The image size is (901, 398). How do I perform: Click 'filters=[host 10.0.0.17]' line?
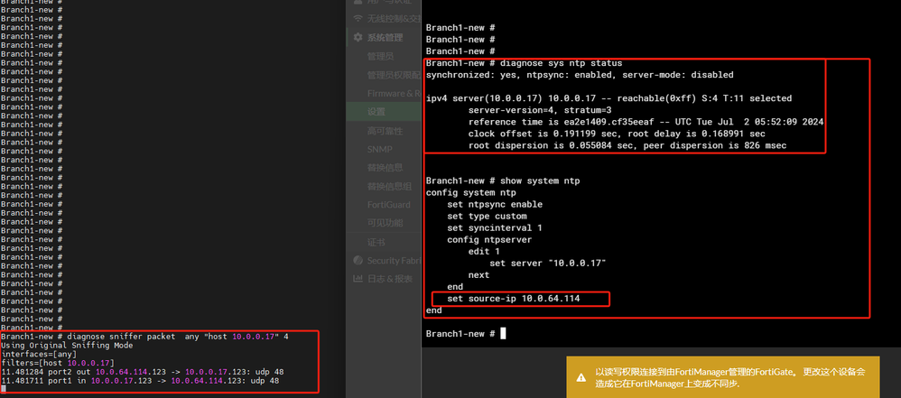(x=58, y=363)
